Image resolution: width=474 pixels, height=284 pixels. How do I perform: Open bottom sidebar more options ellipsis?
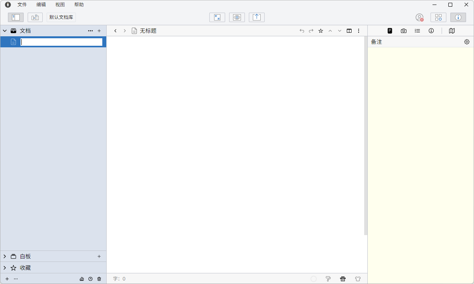[x=16, y=279]
